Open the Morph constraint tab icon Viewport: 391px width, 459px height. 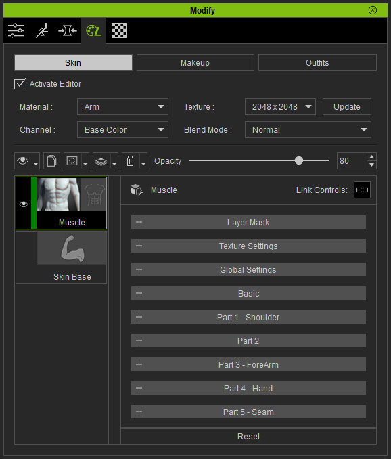[x=68, y=30]
